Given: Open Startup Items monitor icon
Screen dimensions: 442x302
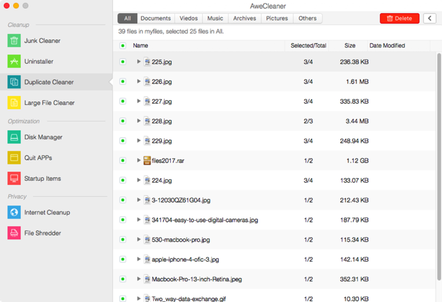Looking at the screenshot, I should pos(14,178).
